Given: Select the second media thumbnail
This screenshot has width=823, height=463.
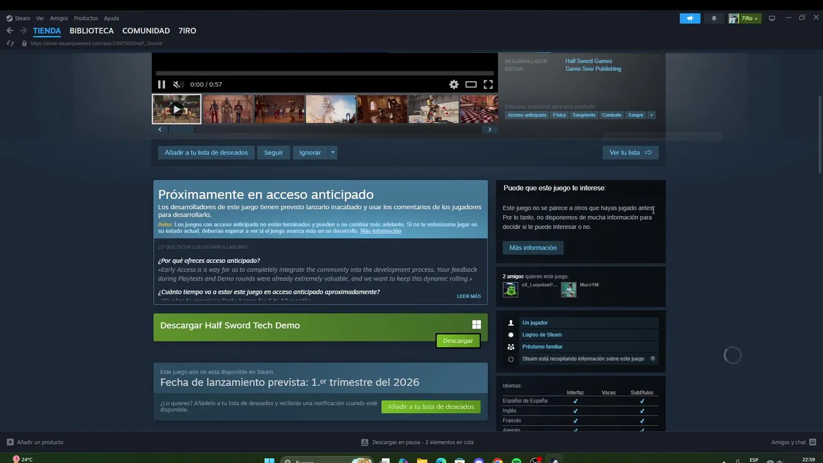Looking at the screenshot, I should point(228,109).
